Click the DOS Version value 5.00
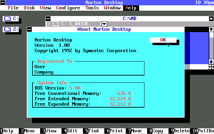This screenshot has width=214, height=134. click(75, 88)
